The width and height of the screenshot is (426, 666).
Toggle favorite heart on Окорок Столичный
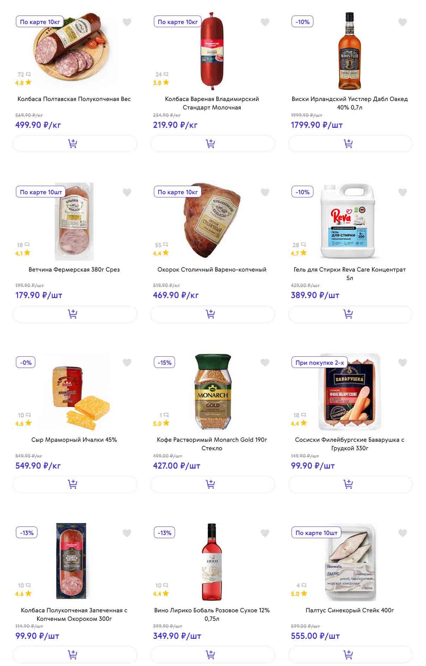[x=265, y=192]
